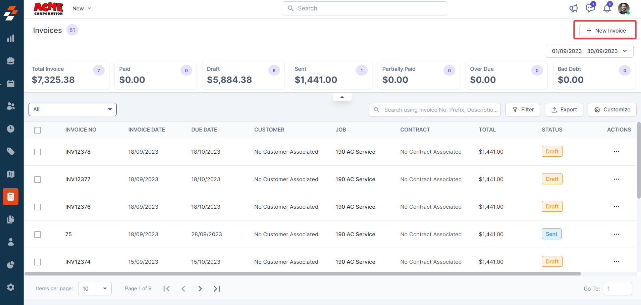641x305 pixels.
Task: Click the megaphone announcements icon
Action: click(x=573, y=8)
